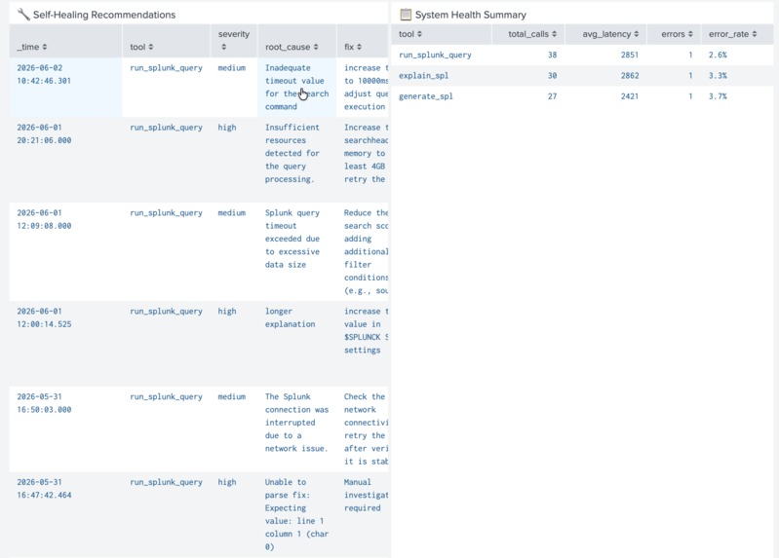Click the System Health Summary panel title

471,15
